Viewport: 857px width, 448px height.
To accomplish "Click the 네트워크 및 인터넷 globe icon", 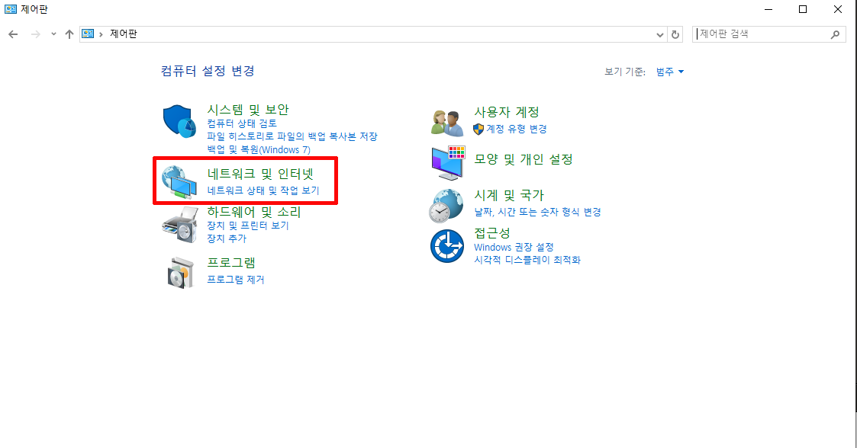I will pyautogui.click(x=179, y=181).
